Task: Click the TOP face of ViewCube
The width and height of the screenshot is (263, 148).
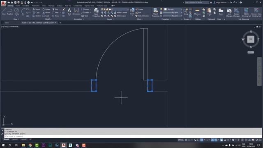Action: tap(251, 39)
